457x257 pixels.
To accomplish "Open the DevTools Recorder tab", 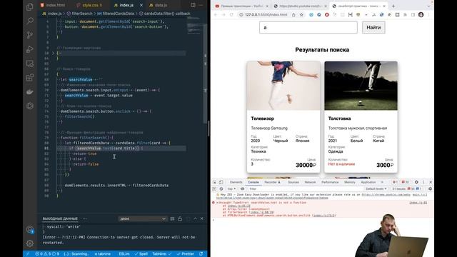I will (x=272, y=182).
